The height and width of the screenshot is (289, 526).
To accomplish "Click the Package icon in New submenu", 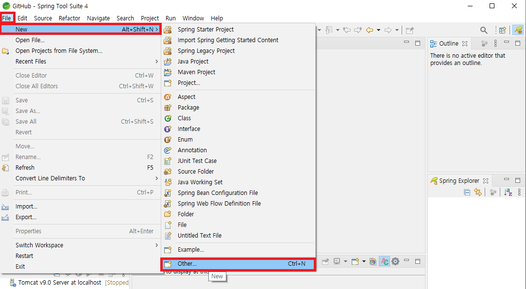I will (x=168, y=108).
